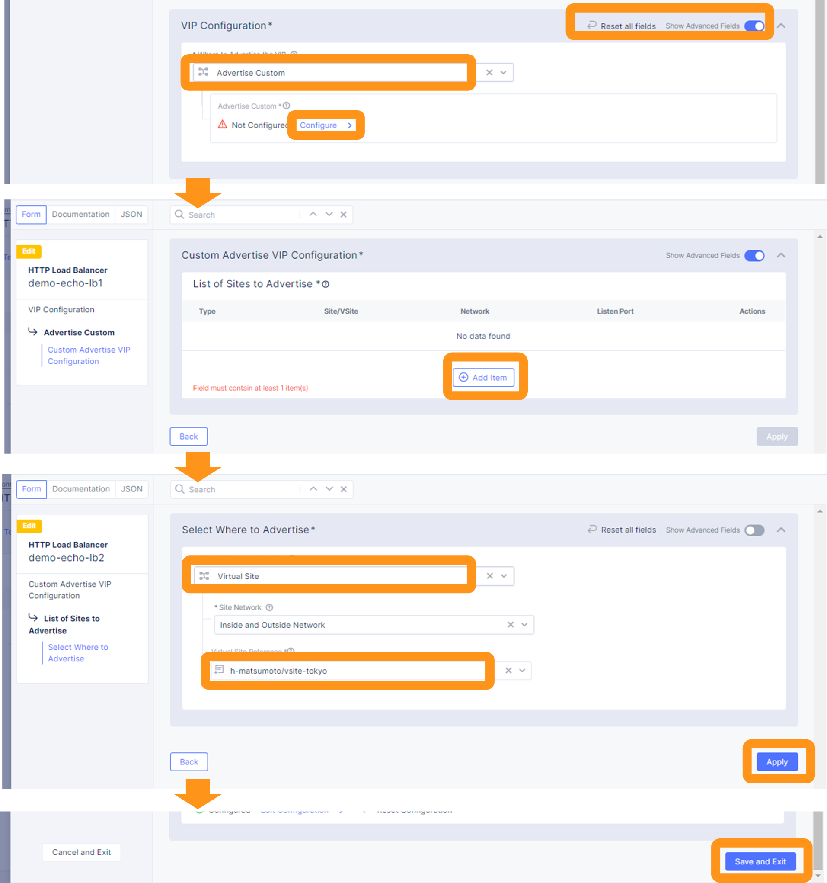This screenshot has height=883, width=827.
Task: Switch to the JSON tab for demo-echo-lb1
Action: pos(131,215)
